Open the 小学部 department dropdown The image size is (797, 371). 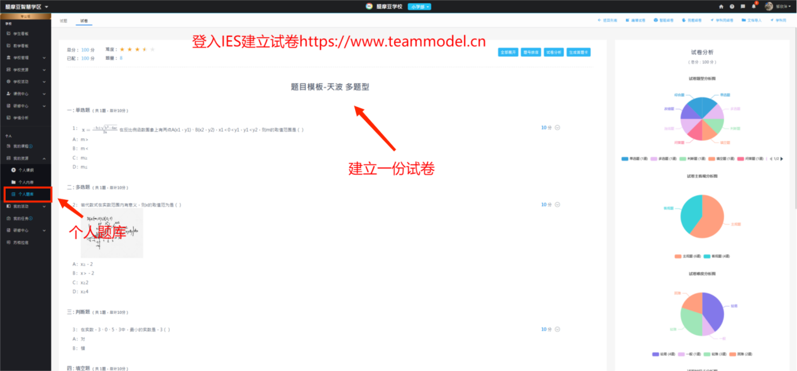419,6
